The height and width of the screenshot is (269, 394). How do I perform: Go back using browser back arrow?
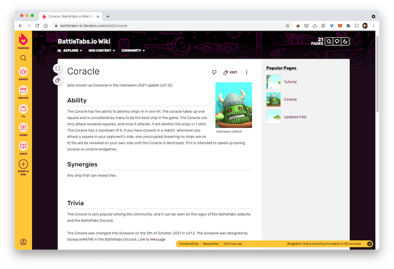point(20,26)
